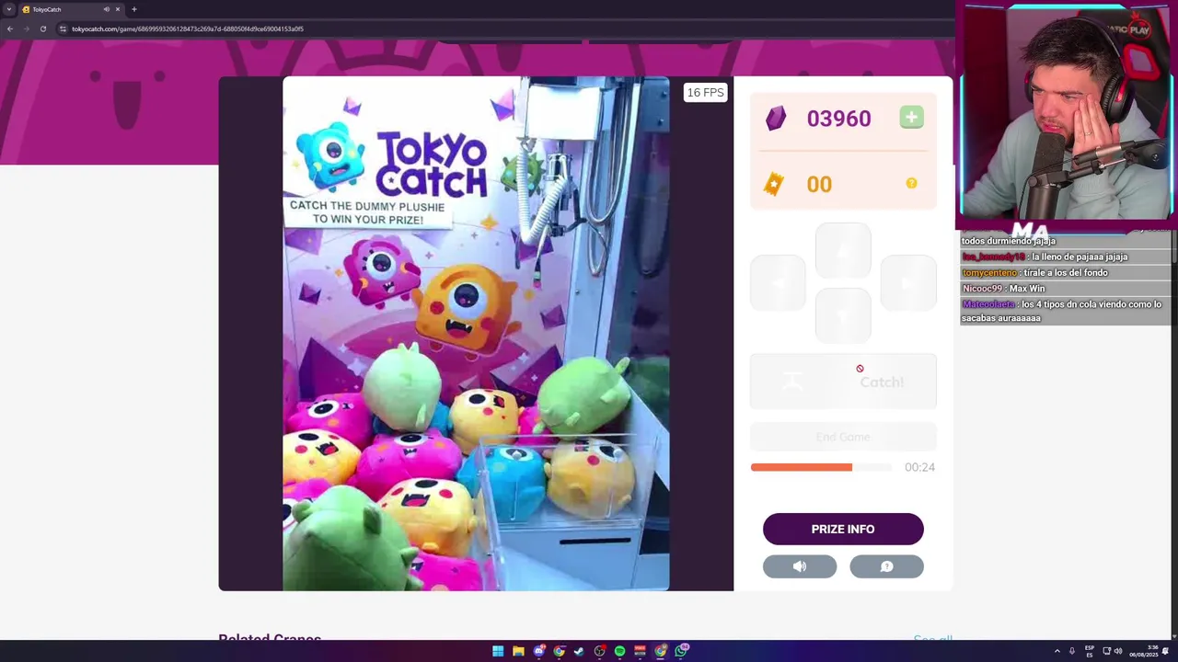
Task: Mute the TokyoCatch tab audio icon
Action: pyautogui.click(x=107, y=9)
